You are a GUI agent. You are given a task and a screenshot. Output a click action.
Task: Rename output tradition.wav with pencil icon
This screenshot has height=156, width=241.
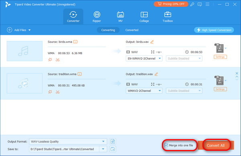[x=156, y=74]
